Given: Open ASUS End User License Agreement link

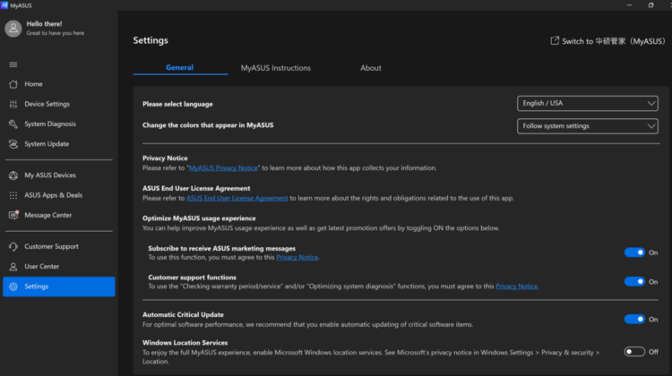Looking at the screenshot, I should (x=237, y=198).
